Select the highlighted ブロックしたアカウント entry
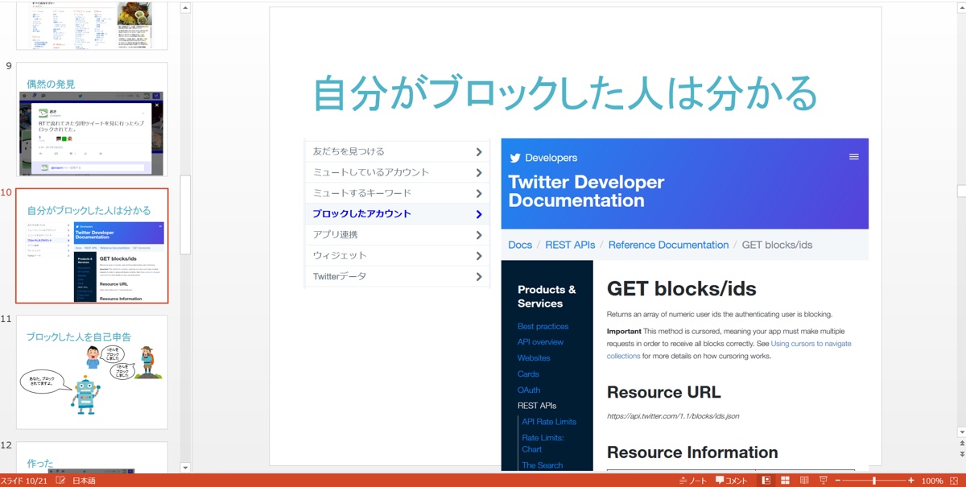 pyautogui.click(x=397, y=214)
